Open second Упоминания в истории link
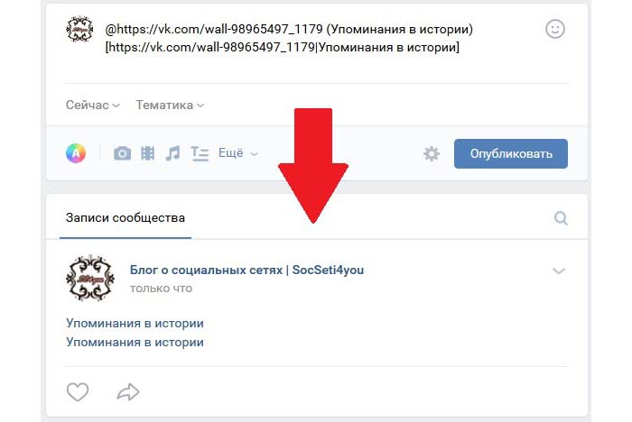Viewport: 632px width, 422px height. [x=135, y=343]
